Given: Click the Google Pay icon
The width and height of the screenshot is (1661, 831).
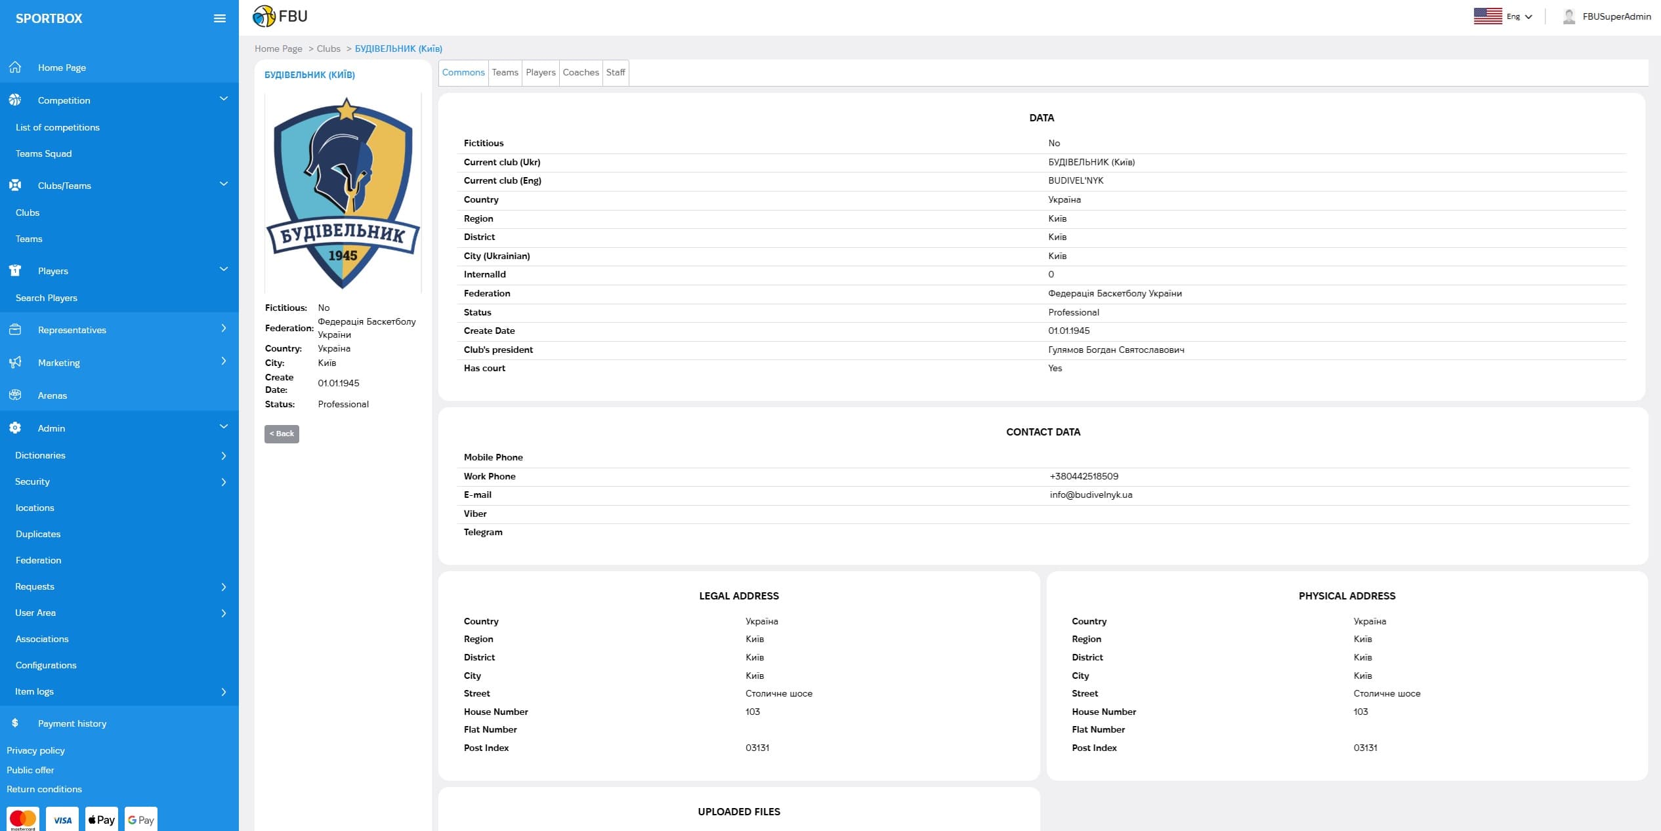Looking at the screenshot, I should [x=141, y=819].
